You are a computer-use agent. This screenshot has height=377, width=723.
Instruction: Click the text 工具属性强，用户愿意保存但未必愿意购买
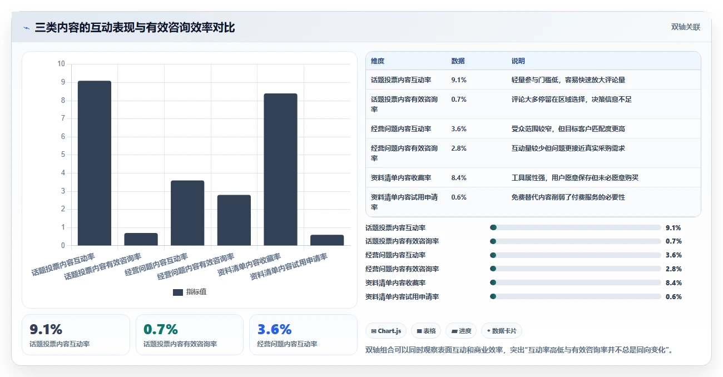click(575, 178)
